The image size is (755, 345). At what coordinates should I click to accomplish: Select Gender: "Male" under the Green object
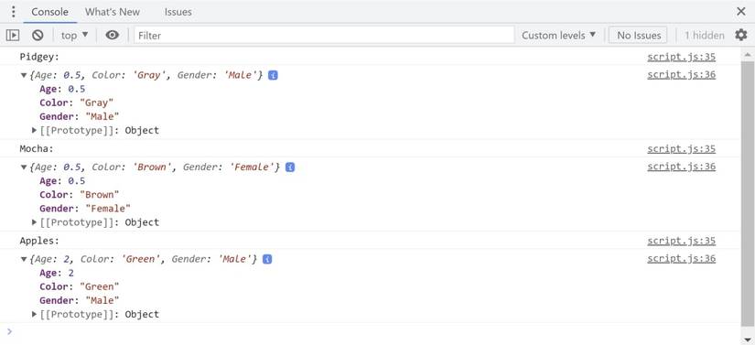click(x=80, y=300)
